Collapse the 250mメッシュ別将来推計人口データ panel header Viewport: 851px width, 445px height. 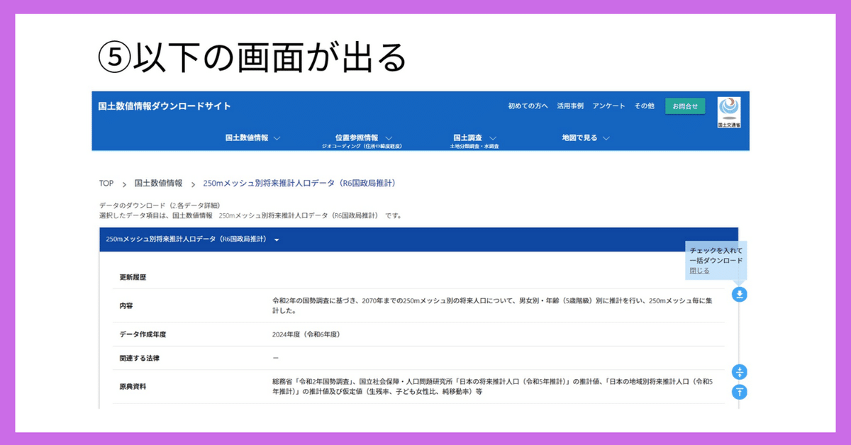pyautogui.click(x=277, y=240)
